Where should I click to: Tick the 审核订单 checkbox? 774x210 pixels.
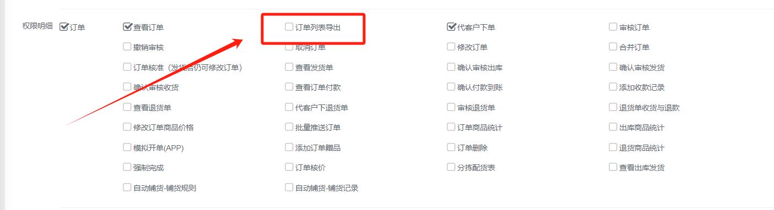pos(613,26)
